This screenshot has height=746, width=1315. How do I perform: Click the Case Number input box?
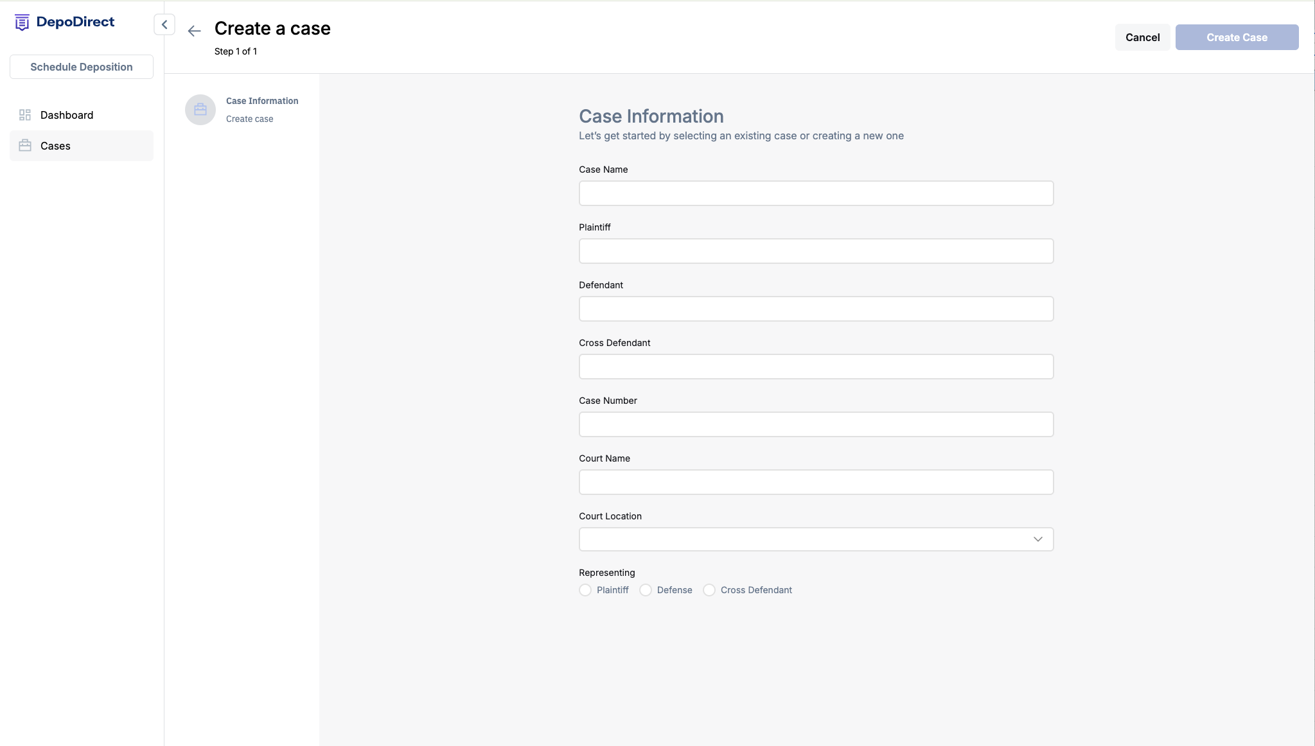[816, 424]
